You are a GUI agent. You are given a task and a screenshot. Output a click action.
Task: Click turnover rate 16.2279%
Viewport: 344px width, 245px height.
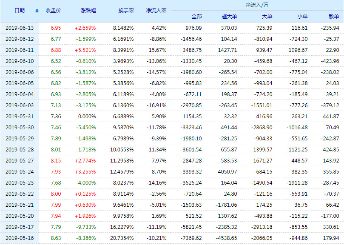tap(122, 227)
